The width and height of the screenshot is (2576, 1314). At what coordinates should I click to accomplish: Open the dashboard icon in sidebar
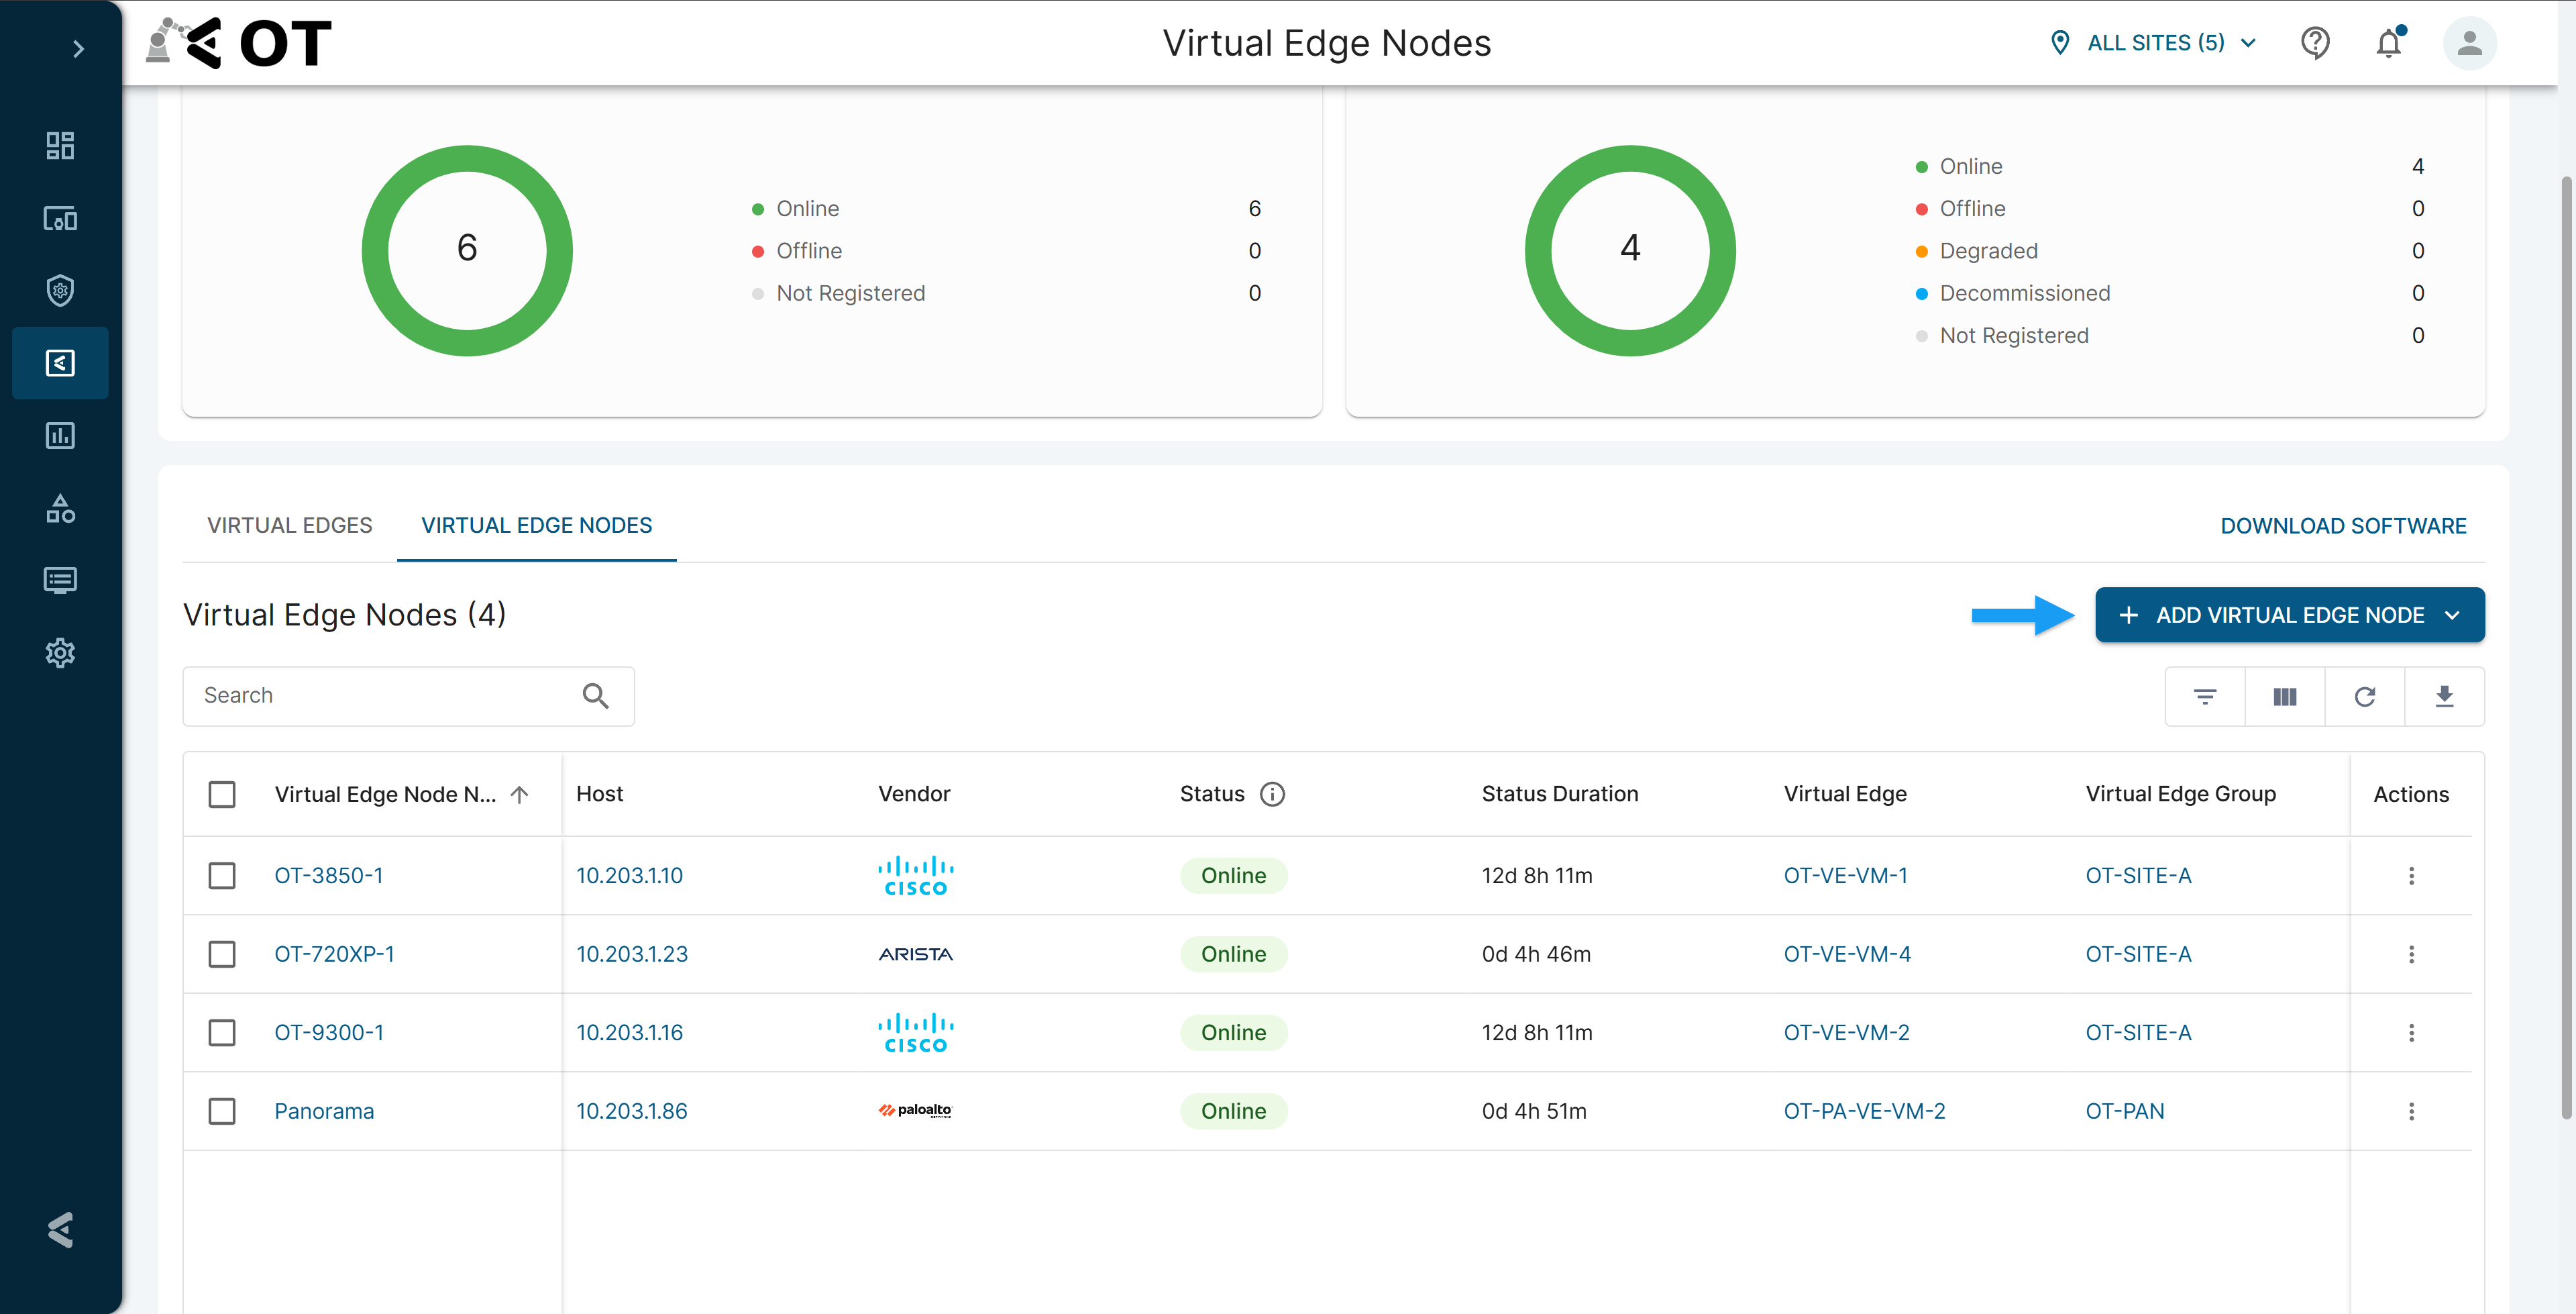click(x=60, y=146)
